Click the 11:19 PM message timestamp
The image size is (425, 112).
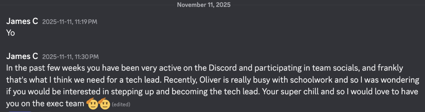coord(70,22)
